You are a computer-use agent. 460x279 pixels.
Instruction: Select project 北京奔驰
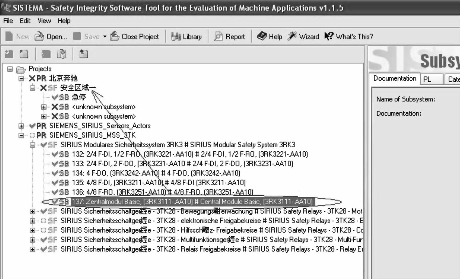[63, 78]
